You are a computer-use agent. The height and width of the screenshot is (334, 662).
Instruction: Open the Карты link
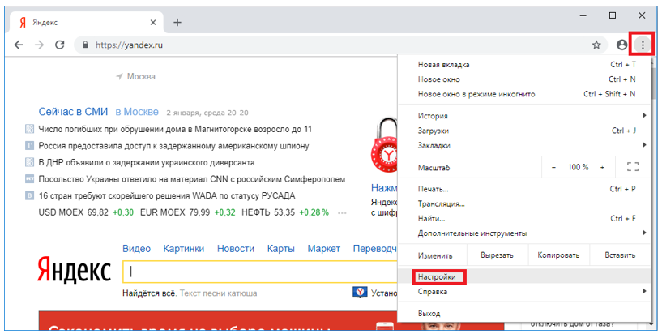pyautogui.click(x=280, y=249)
